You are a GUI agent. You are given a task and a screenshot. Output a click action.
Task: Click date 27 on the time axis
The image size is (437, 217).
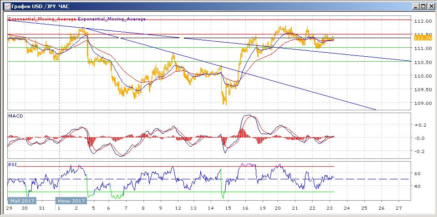399,208
